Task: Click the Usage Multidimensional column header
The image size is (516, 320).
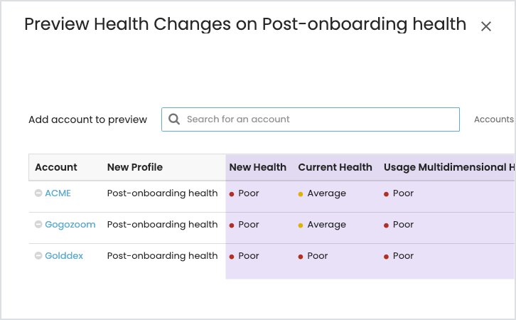Action: 448,168
